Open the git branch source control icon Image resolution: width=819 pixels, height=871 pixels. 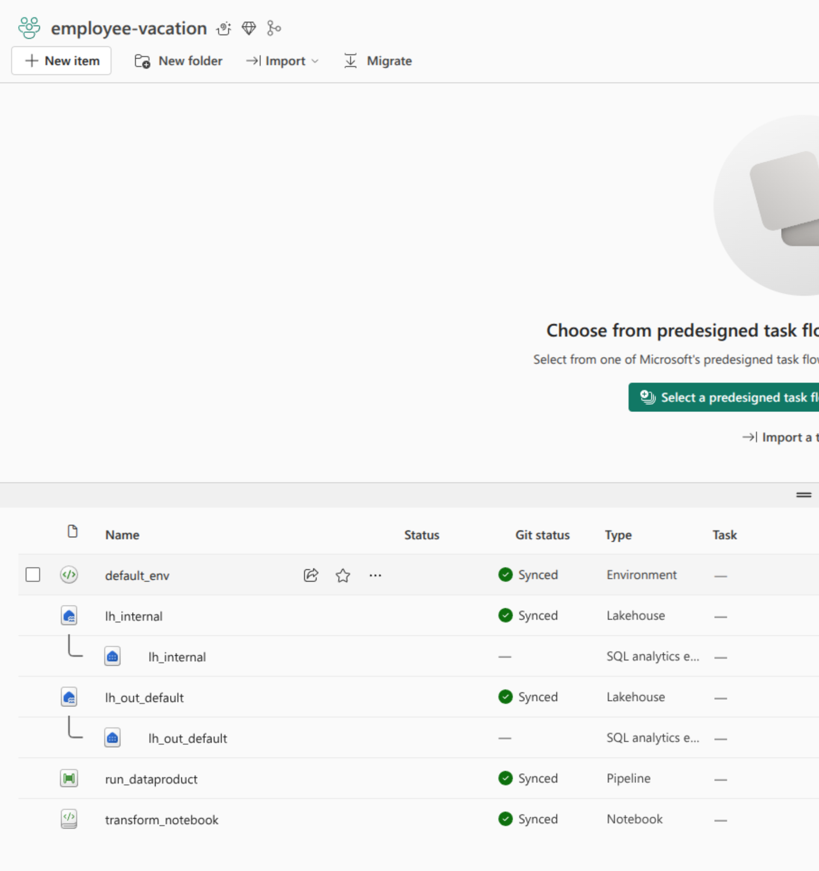[x=274, y=28]
